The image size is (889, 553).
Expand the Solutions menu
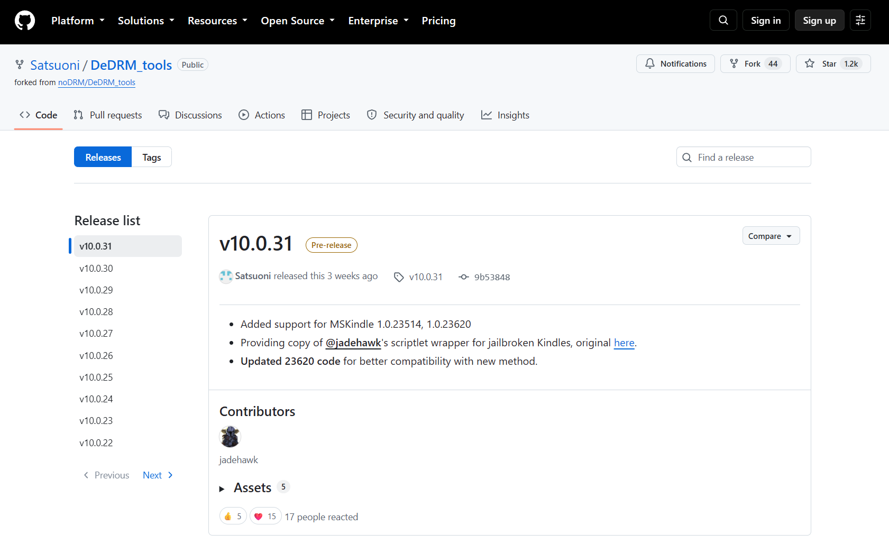(x=146, y=21)
